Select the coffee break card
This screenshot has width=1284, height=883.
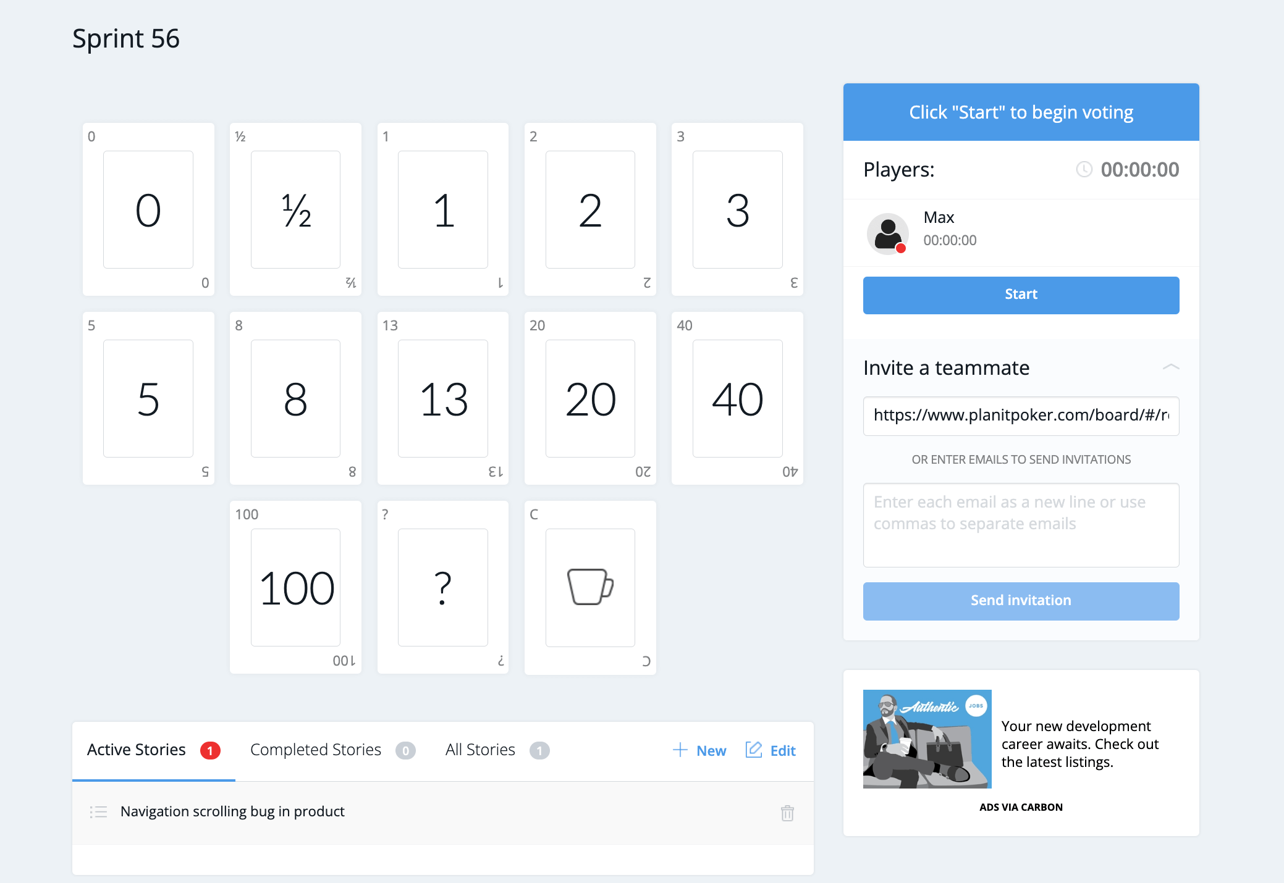click(589, 587)
